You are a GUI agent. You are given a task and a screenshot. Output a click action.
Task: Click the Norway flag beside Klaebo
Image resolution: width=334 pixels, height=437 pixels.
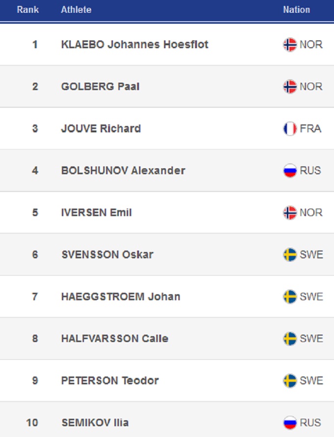pos(290,45)
